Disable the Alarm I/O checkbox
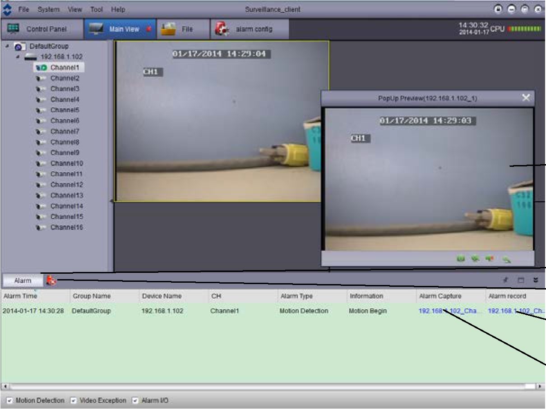Image resolution: width=546 pixels, height=409 pixels. (134, 401)
